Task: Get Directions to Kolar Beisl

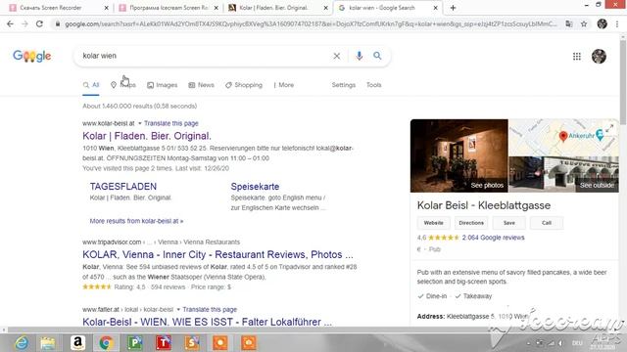Action: [471, 223]
